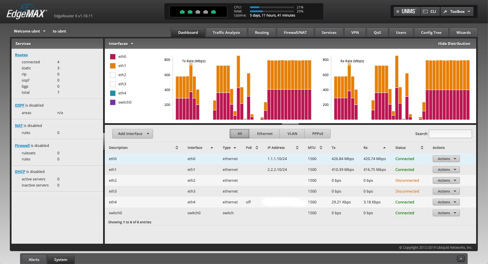Toggle the Ethernet interface filter
Screen dimensions: 488x264
[x=265, y=134]
